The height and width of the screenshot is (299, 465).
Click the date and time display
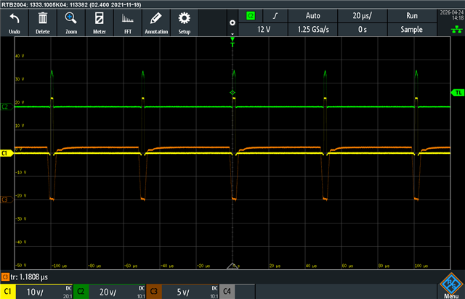pos(452,15)
